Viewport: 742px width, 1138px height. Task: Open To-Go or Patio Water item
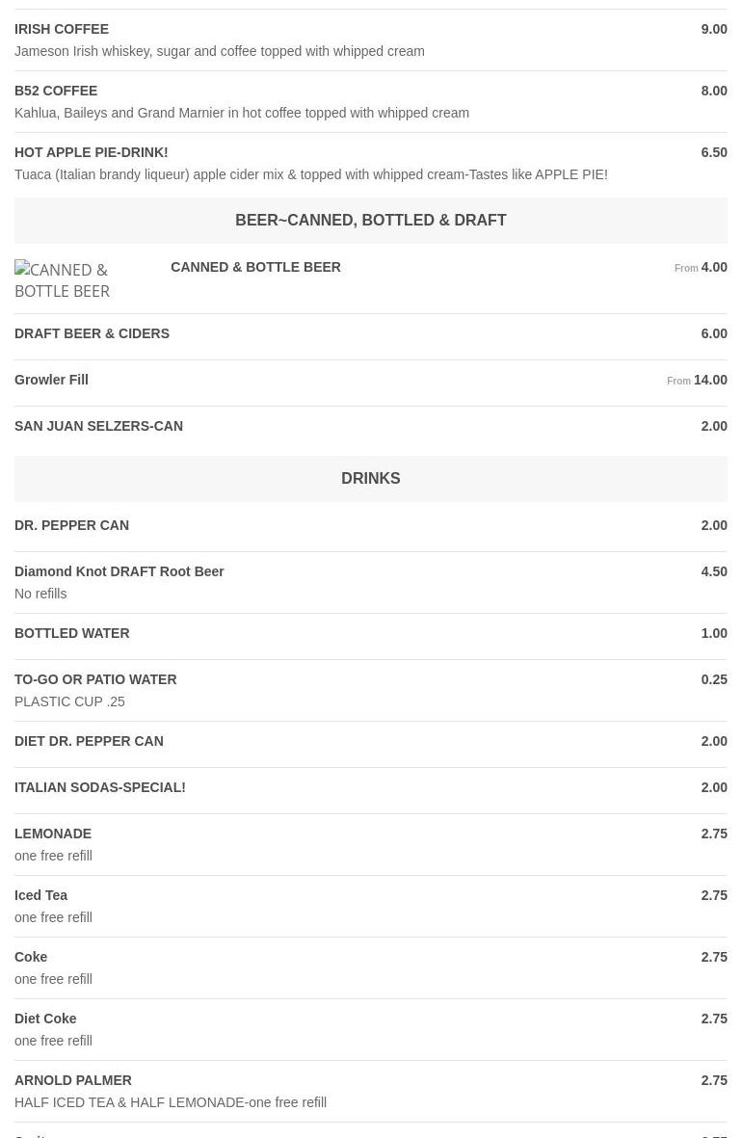click(95, 679)
